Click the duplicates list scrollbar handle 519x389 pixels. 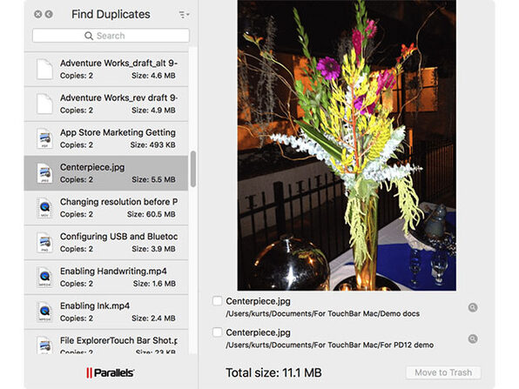(193, 169)
